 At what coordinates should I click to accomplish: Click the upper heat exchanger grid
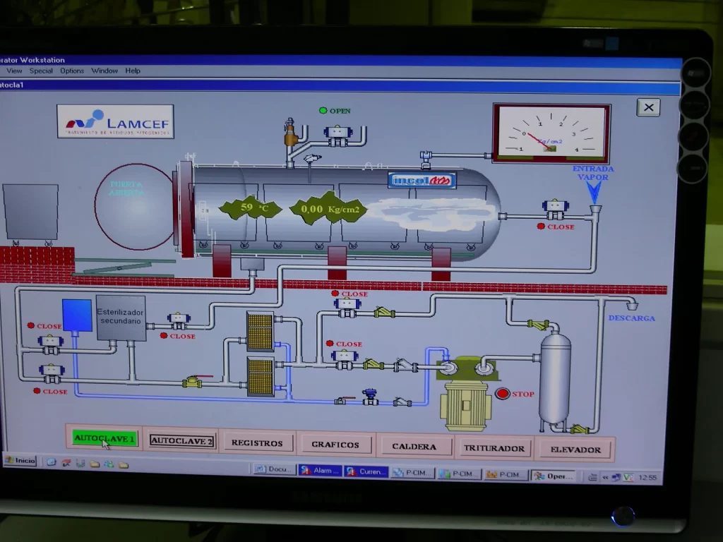point(260,331)
